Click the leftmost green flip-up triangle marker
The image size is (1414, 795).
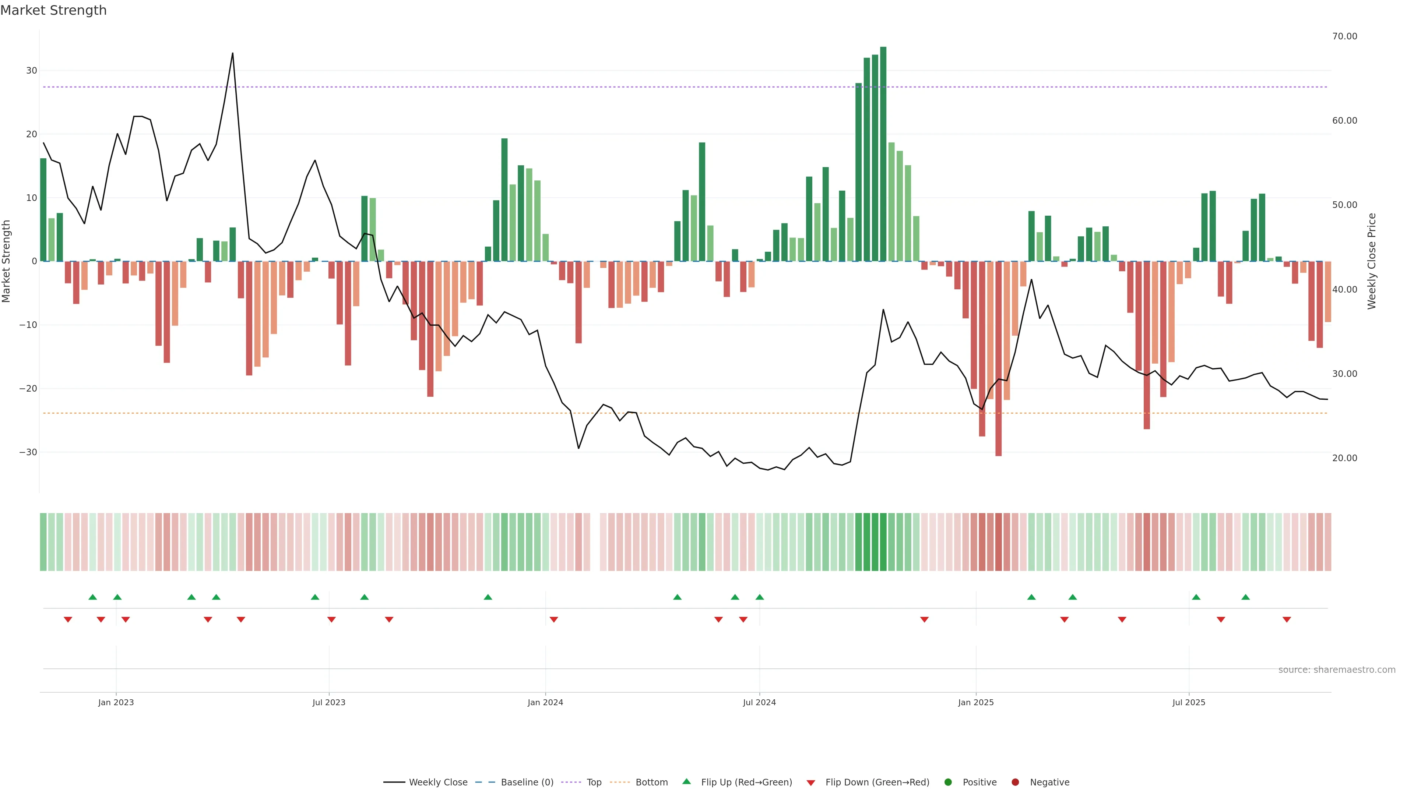pyautogui.click(x=93, y=597)
